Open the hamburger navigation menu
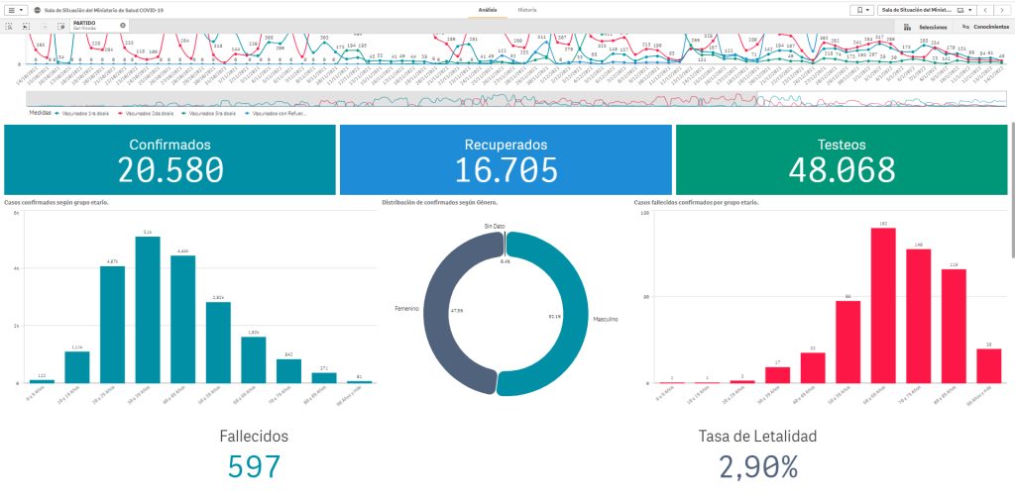Image resolution: width=1015 pixels, height=496 pixels. coord(16,9)
